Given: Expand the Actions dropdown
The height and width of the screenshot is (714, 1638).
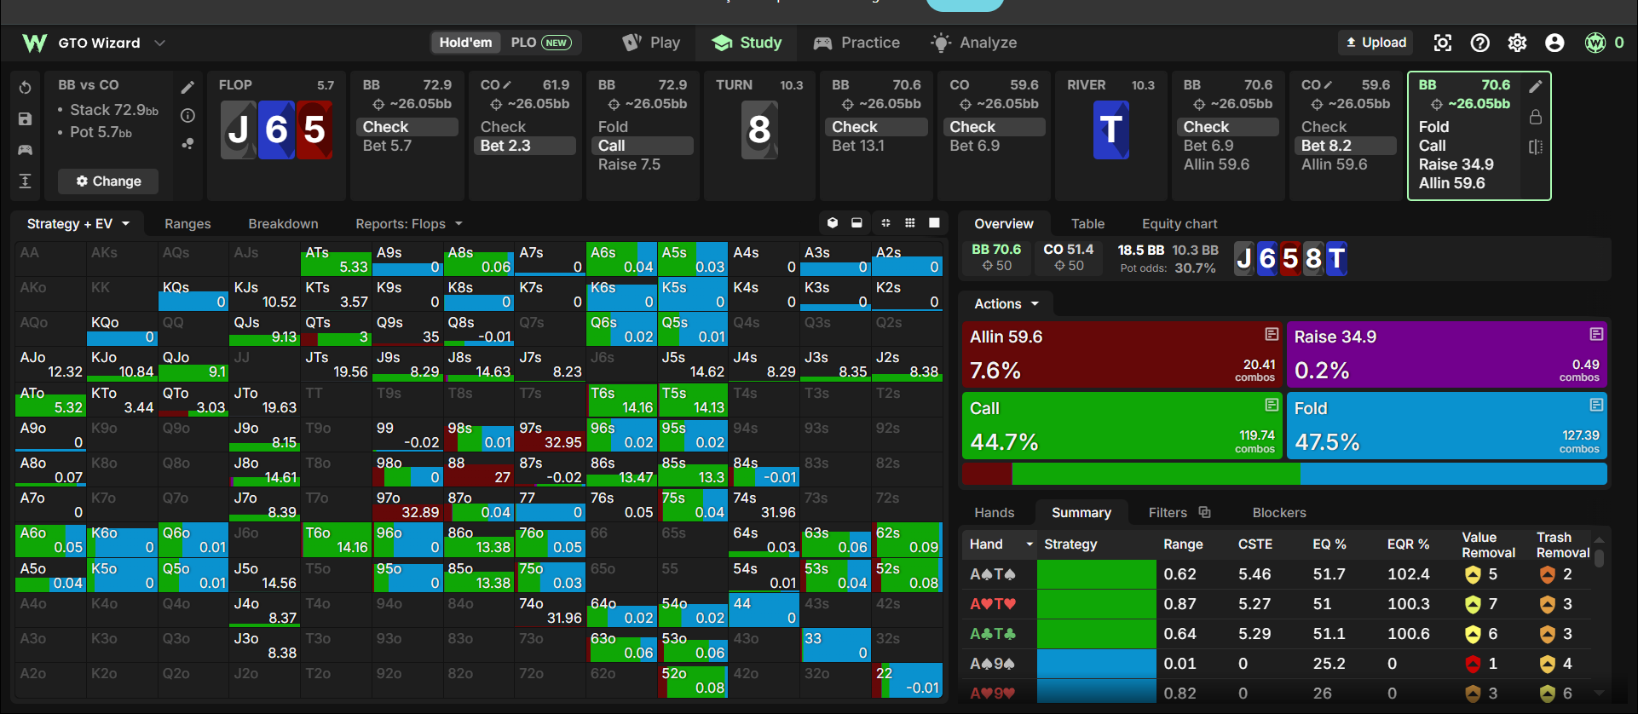Looking at the screenshot, I should click(1006, 304).
